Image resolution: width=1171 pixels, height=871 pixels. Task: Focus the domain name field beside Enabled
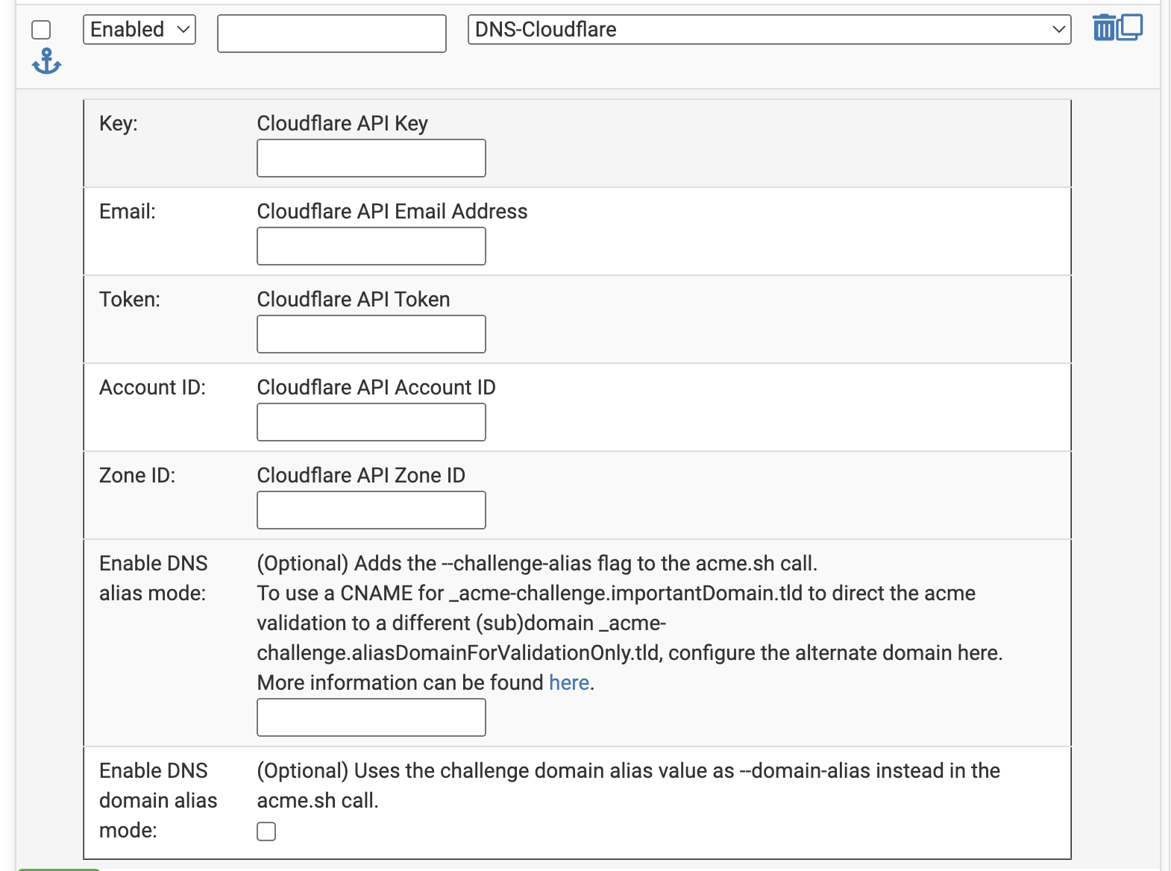(332, 34)
